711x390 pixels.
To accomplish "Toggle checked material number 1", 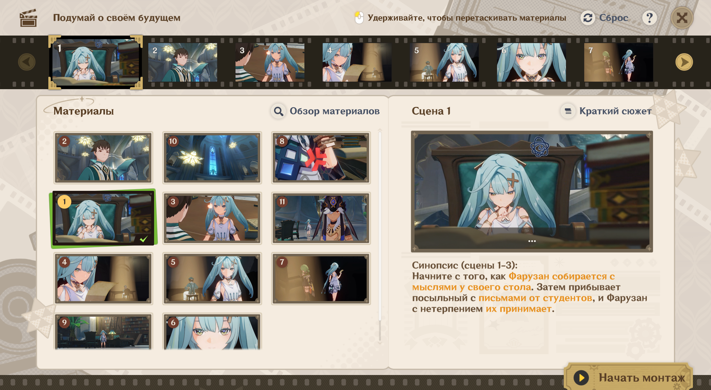I will (x=103, y=218).
